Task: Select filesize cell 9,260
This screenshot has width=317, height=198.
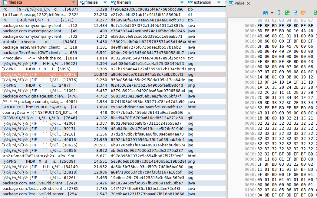Action: click(x=93, y=80)
